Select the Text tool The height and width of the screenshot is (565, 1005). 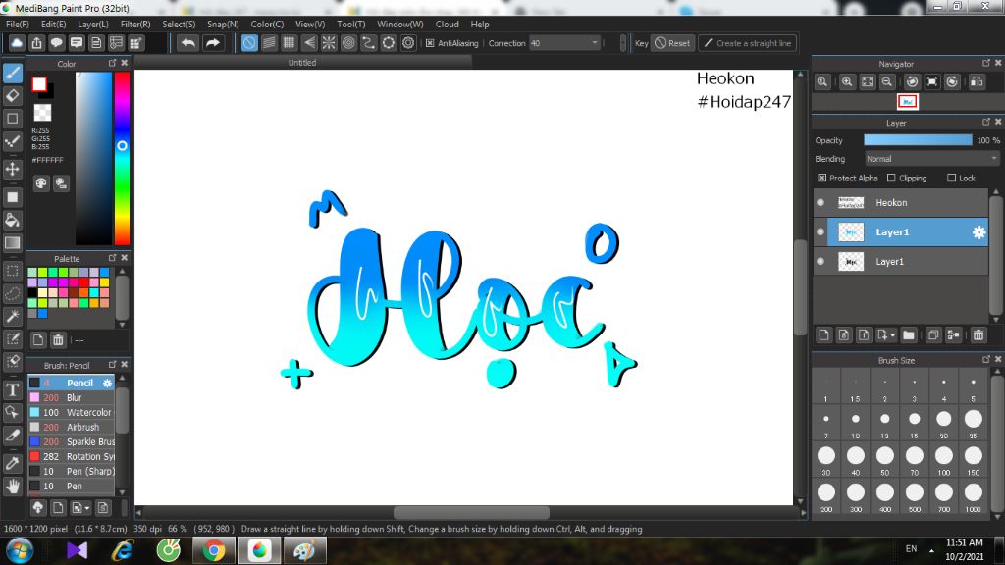[x=12, y=390]
